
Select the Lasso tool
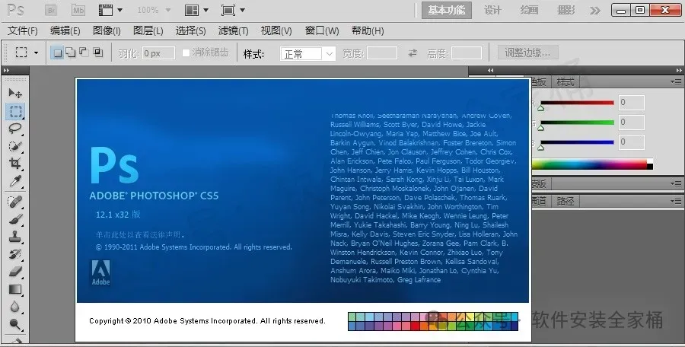(15, 129)
